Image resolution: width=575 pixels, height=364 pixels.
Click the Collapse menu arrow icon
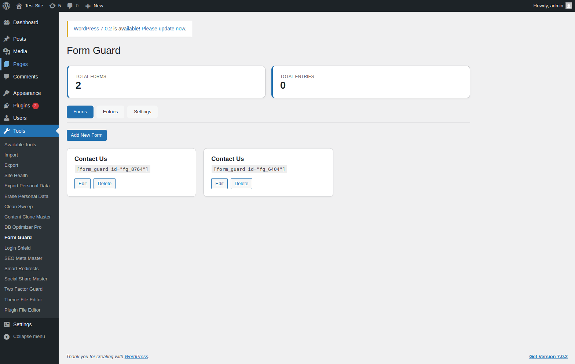[7, 337]
